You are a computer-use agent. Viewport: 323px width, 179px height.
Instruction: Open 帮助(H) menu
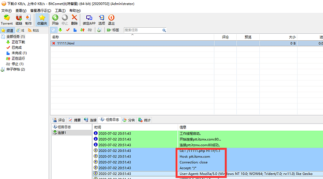[x=75, y=10]
